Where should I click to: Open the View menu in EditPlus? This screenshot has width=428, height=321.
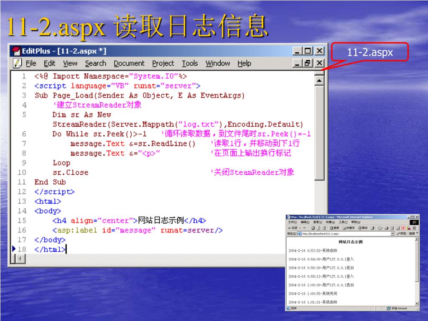point(70,64)
